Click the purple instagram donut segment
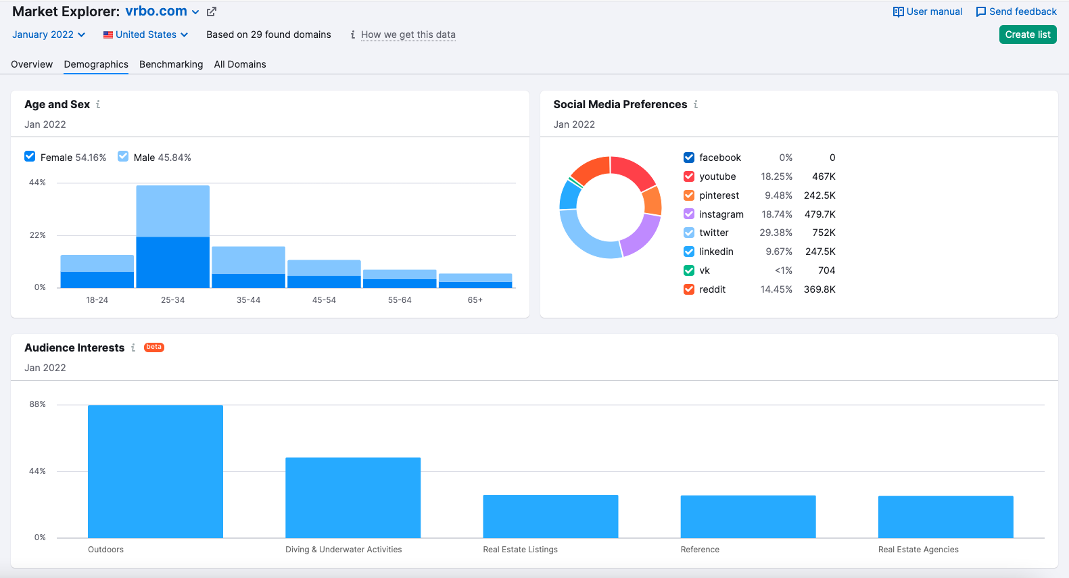Viewport: 1069px width, 578px height. pyautogui.click(x=642, y=237)
